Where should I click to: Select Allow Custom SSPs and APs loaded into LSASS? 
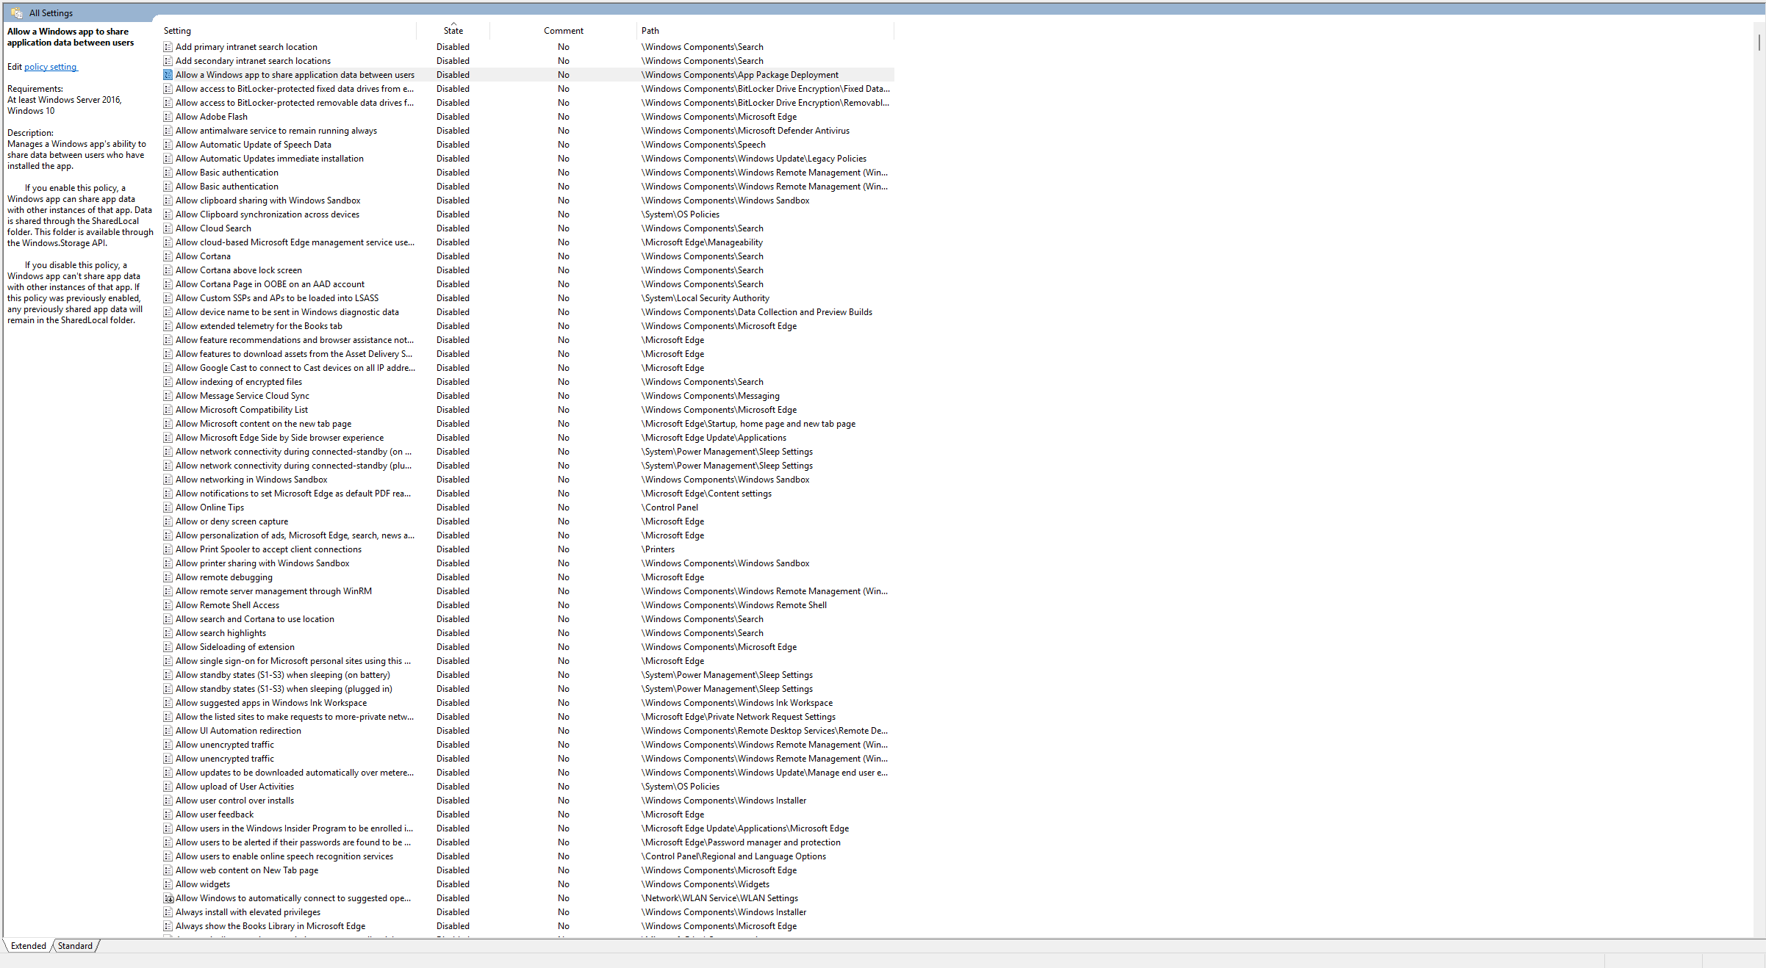(277, 298)
